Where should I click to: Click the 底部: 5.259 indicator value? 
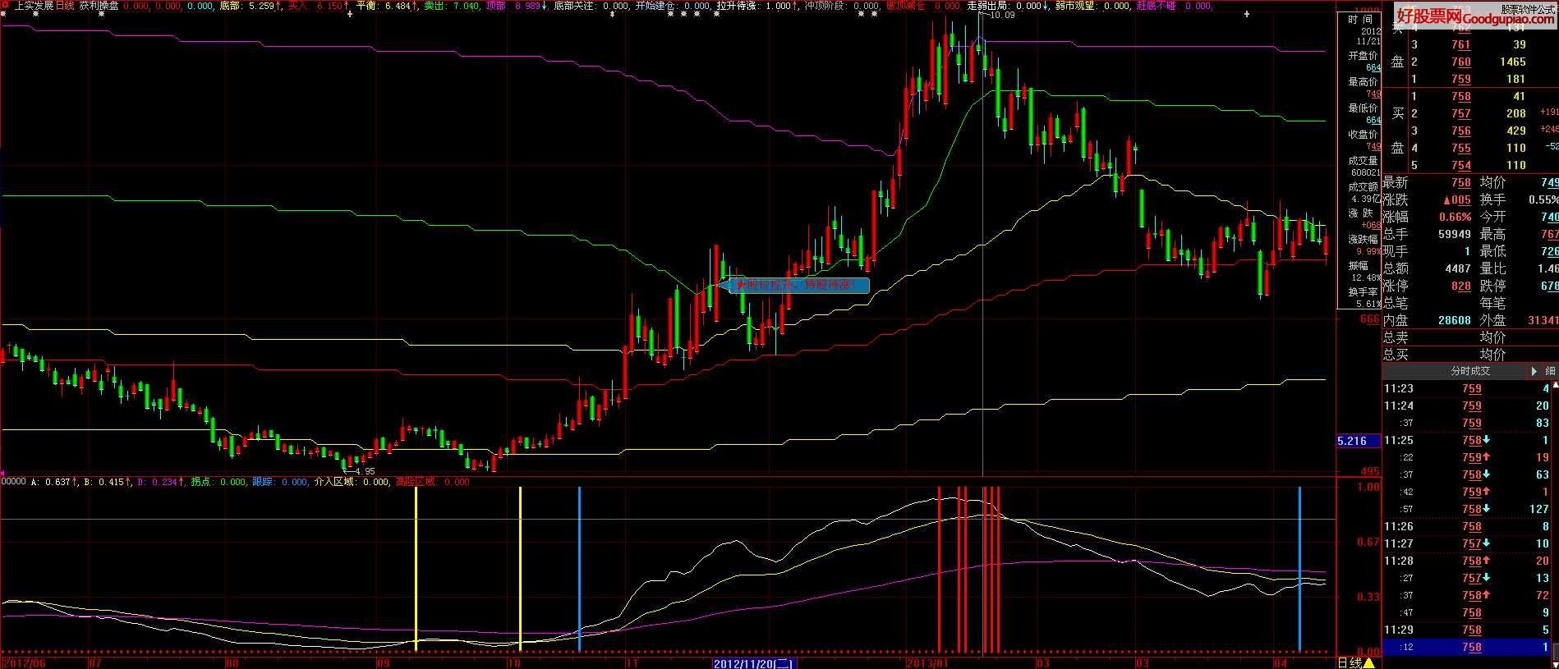tap(250, 6)
